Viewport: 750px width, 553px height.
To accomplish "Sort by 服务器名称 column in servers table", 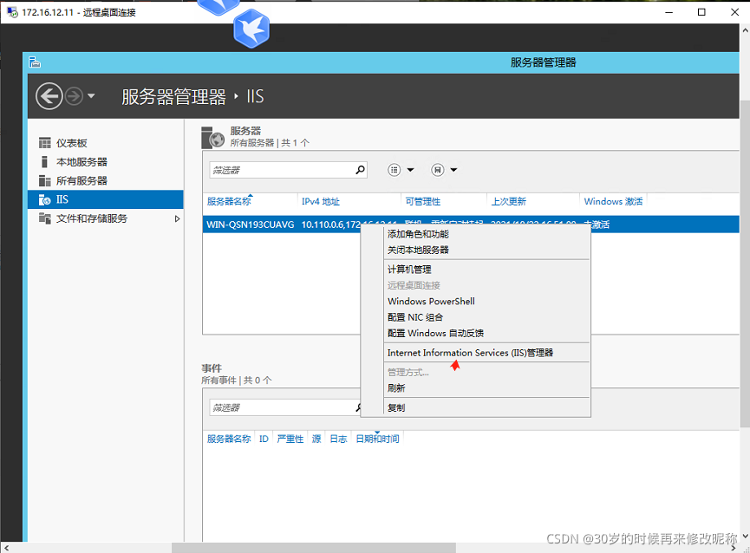I will [229, 202].
